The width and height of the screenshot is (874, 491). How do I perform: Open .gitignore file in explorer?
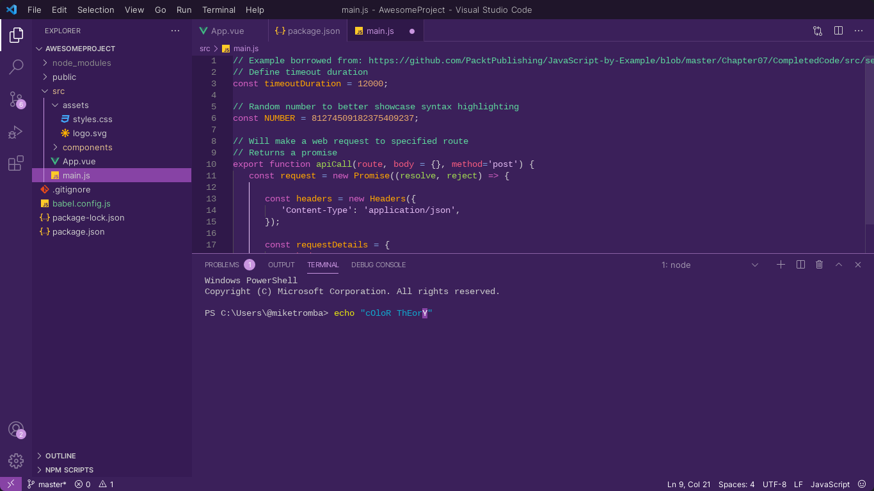(x=71, y=189)
